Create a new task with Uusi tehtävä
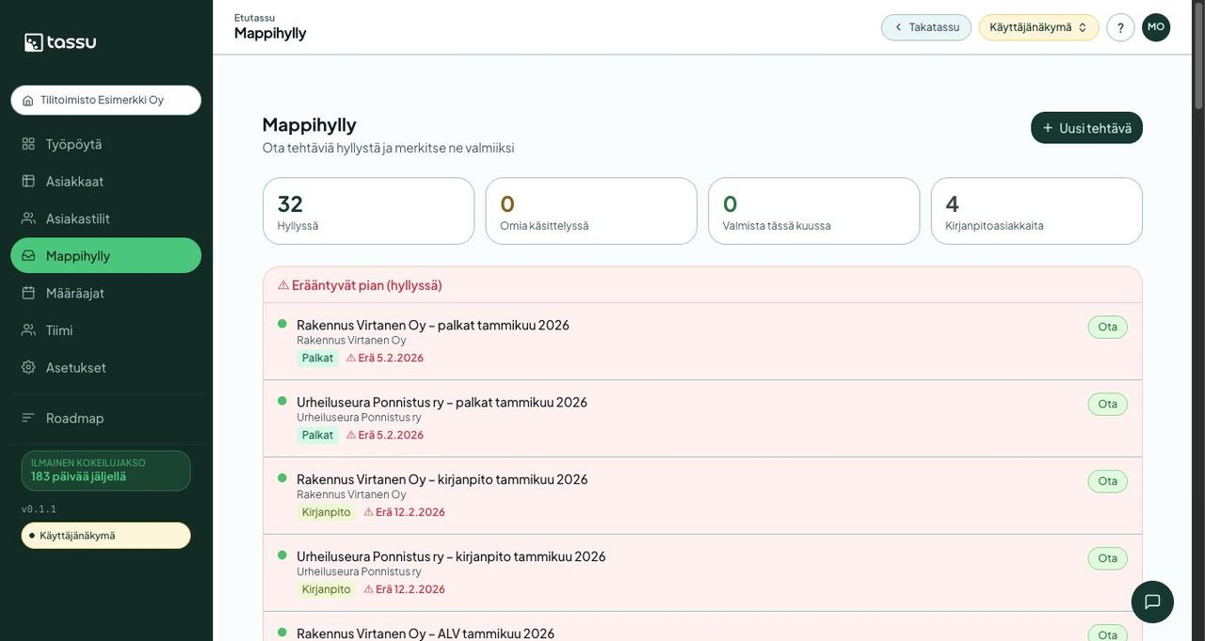This screenshot has height=641, width=1205. point(1086,128)
